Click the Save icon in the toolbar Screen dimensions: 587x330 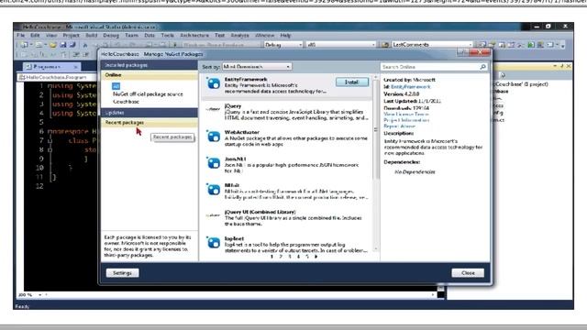(x=63, y=45)
